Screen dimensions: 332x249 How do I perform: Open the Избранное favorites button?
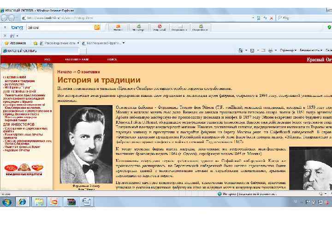[15, 43]
